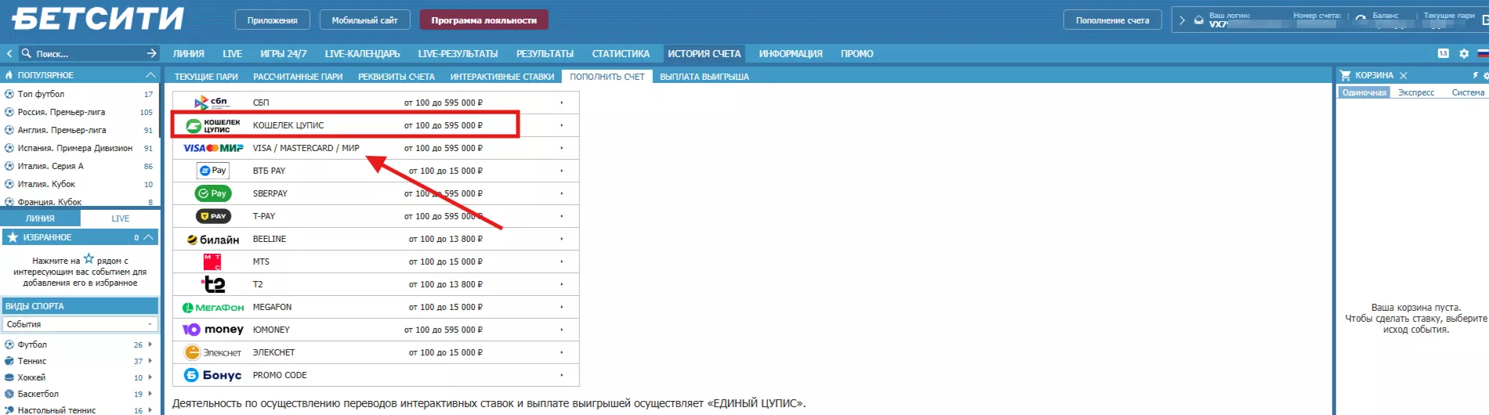The height and width of the screenshot is (415, 1489).
Task: Expand Хоккей with its arrow
Action: [150, 377]
